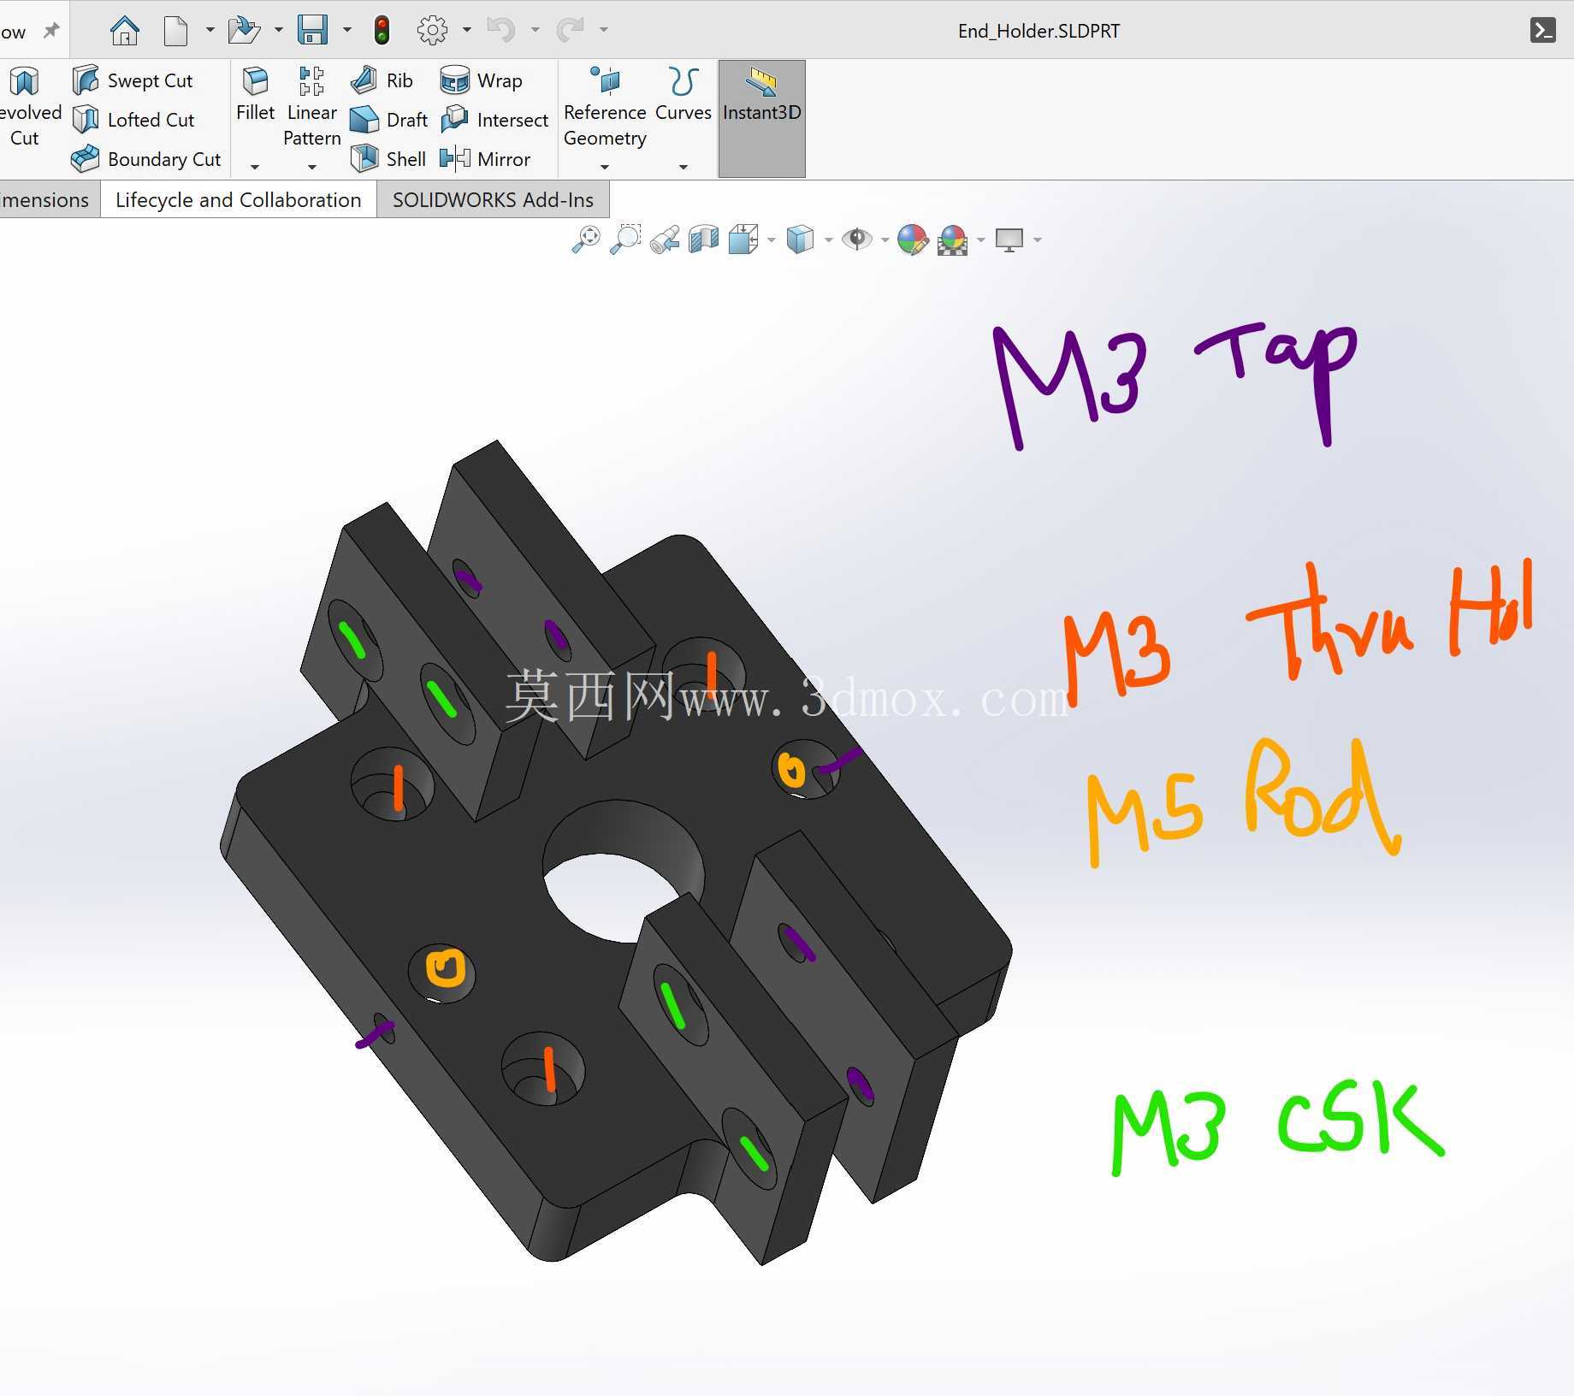Expand the Fillet dropdown arrow
Screen dimensions: 1574x1396
pos(255,166)
